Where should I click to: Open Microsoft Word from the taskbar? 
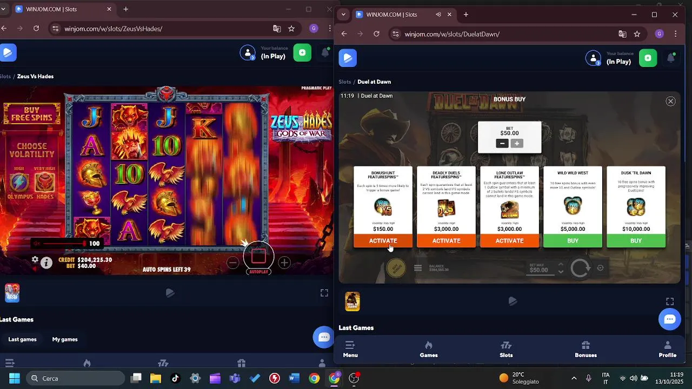294,378
